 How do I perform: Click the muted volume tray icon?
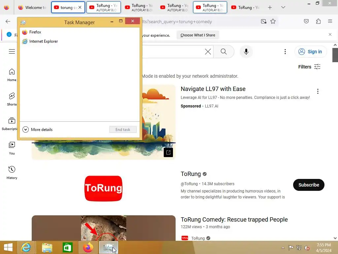click(307, 248)
